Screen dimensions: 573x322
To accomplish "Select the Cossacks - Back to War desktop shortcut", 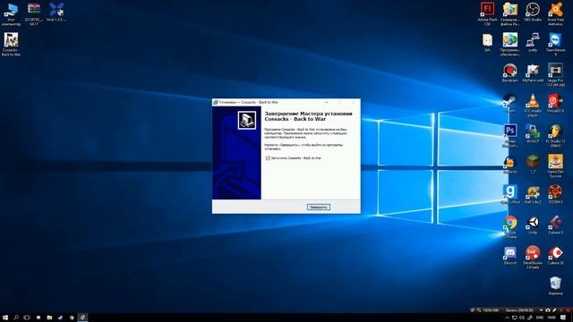I will (x=11, y=45).
